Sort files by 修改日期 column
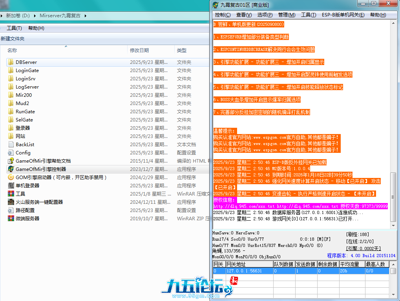400x301 pixels. click(139, 51)
